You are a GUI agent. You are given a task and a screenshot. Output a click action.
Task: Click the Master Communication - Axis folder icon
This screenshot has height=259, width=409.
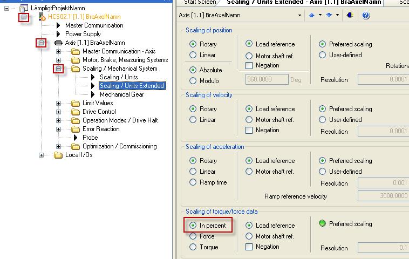[x=76, y=52]
